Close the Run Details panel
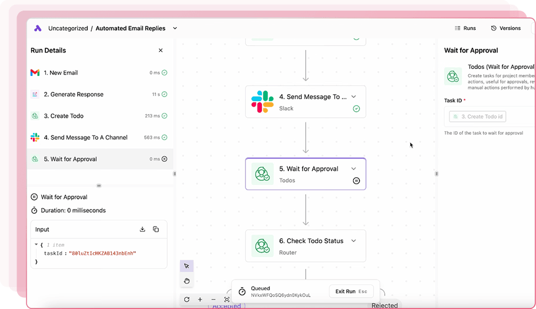The height and width of the screenshot is (309, 536). click(161, 50)
